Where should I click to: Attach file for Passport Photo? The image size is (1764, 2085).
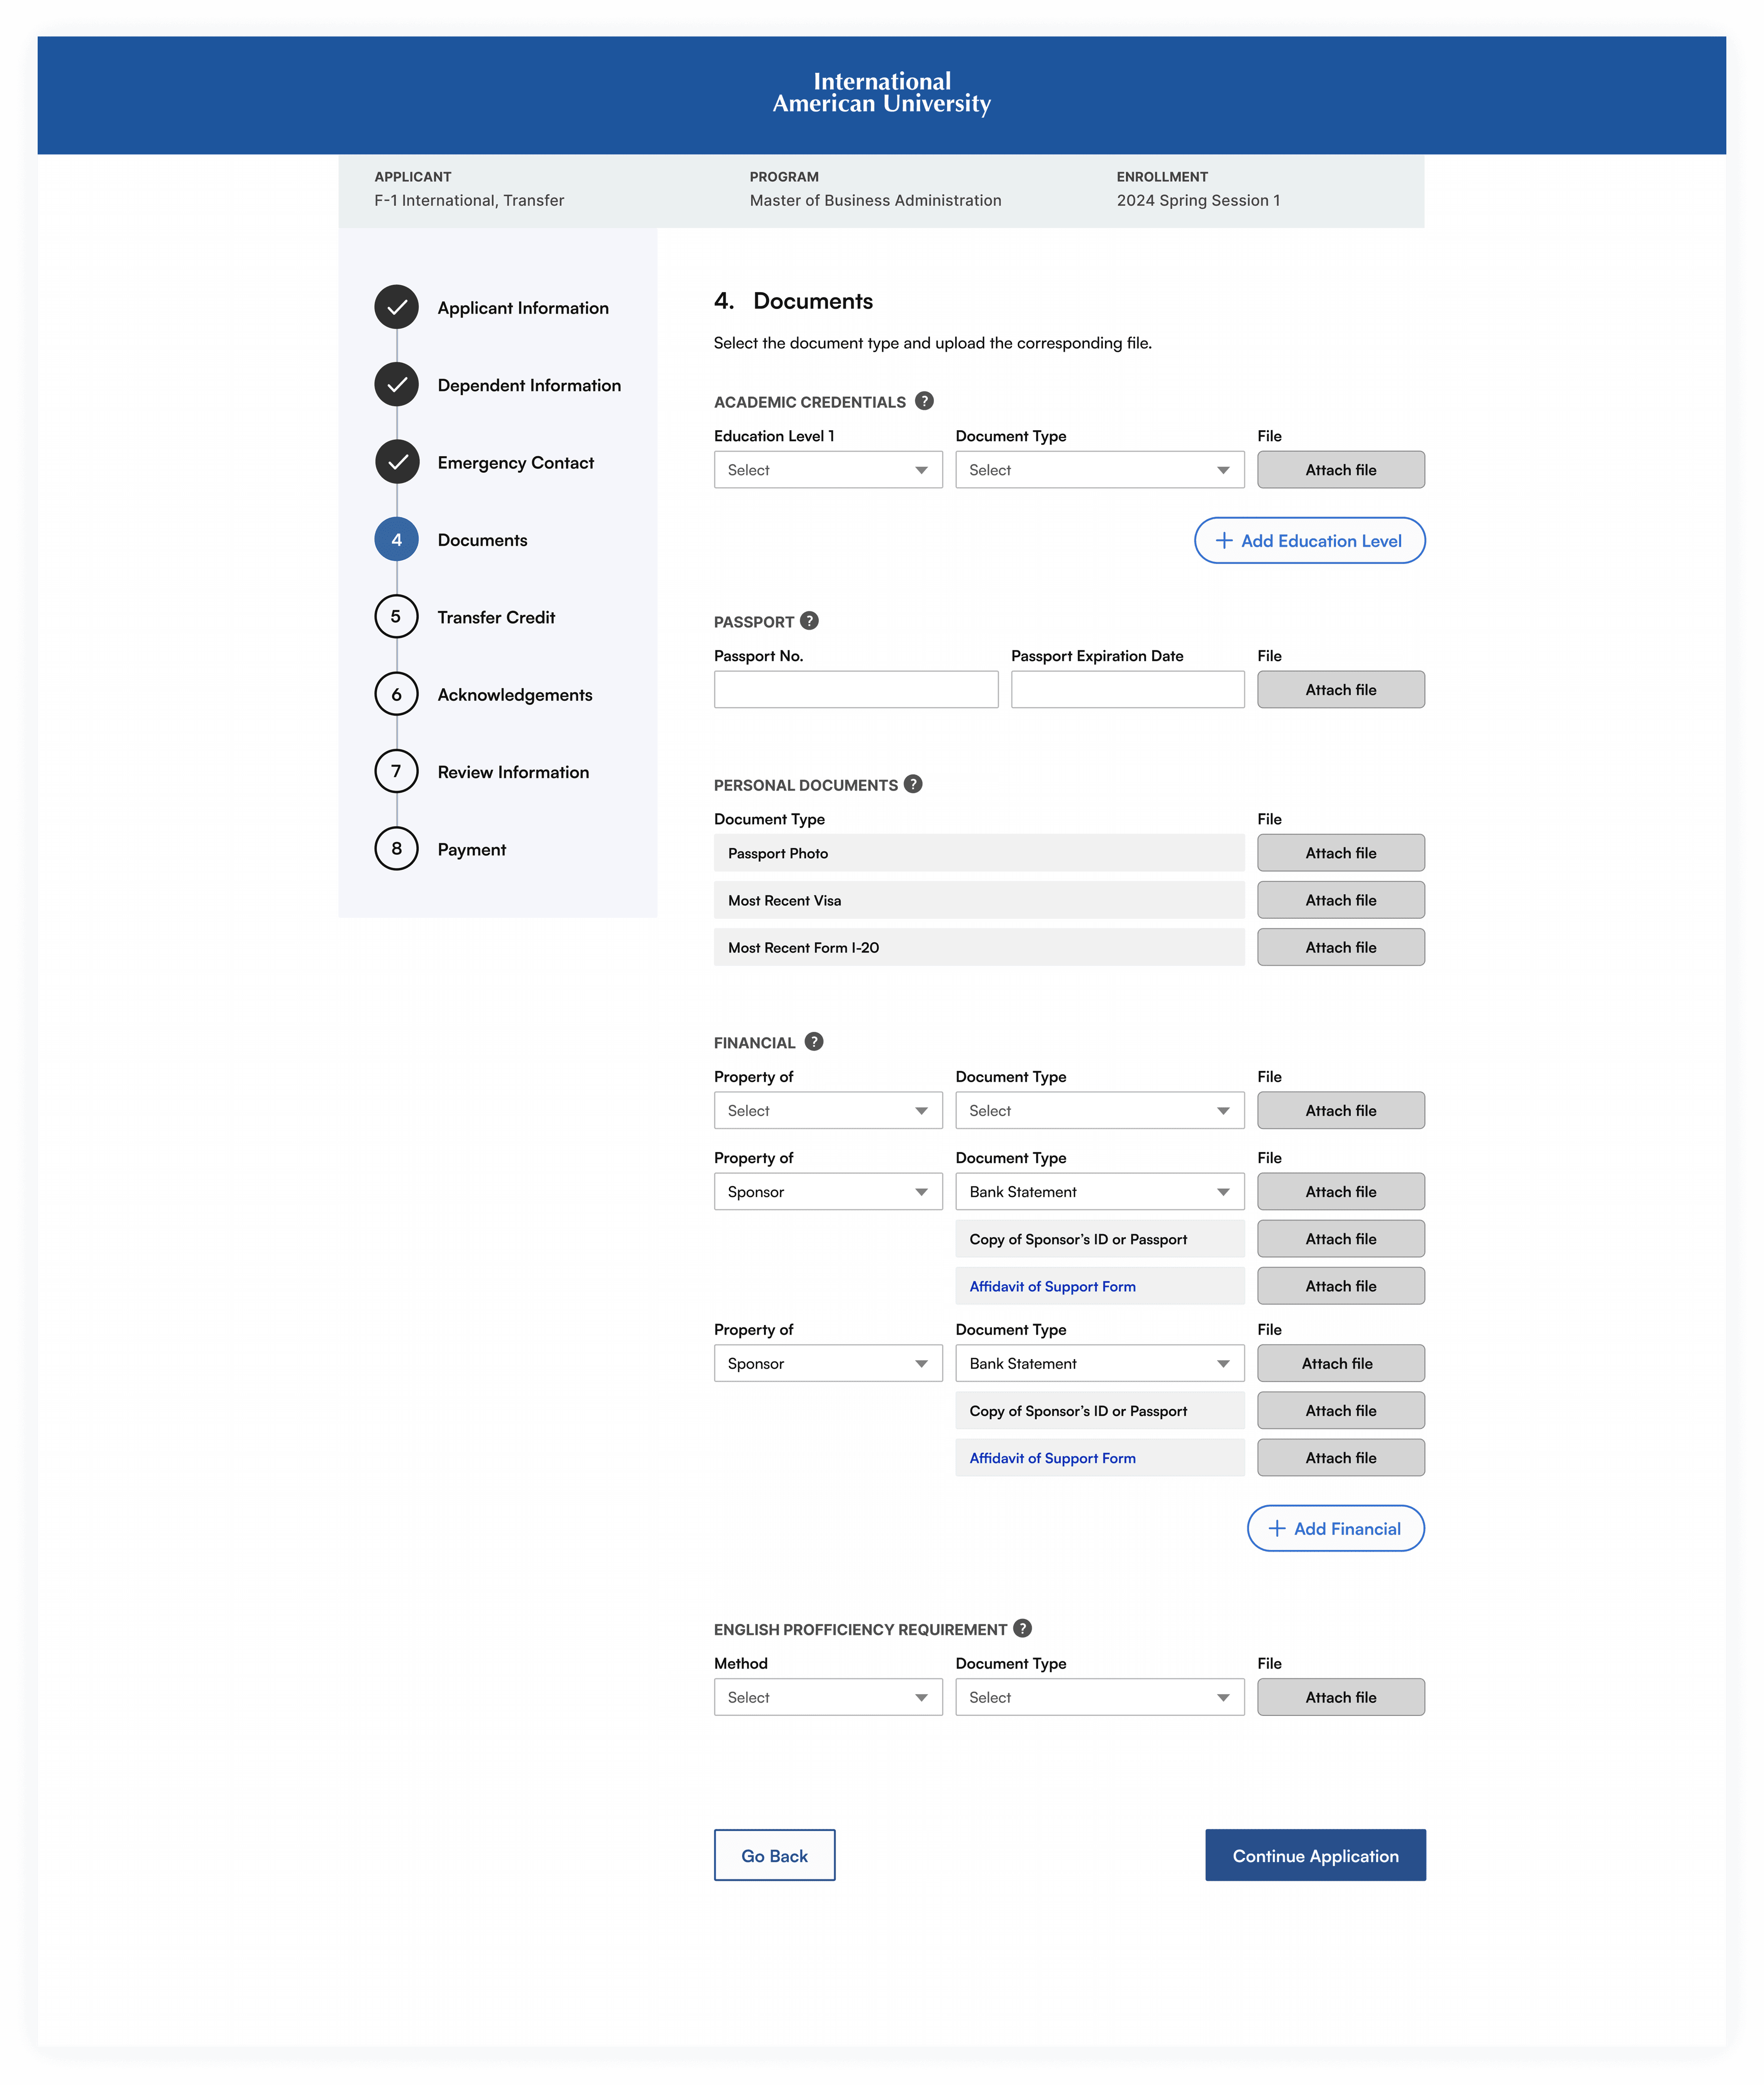(x=1341, y=853)
